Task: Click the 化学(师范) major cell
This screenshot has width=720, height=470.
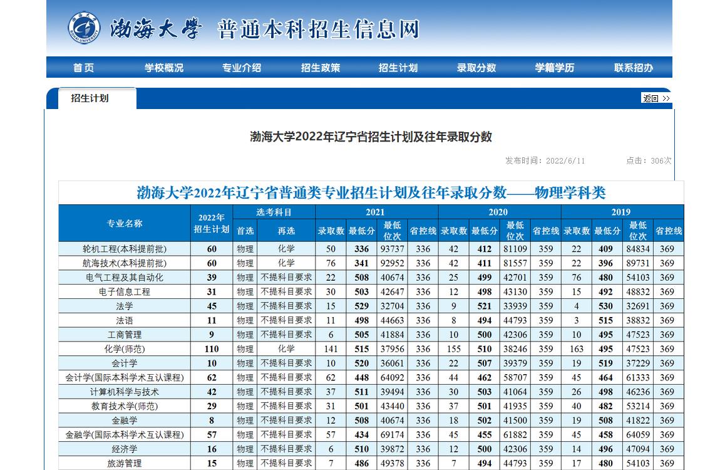Action: pyautogui.click(x=125, y=348)
